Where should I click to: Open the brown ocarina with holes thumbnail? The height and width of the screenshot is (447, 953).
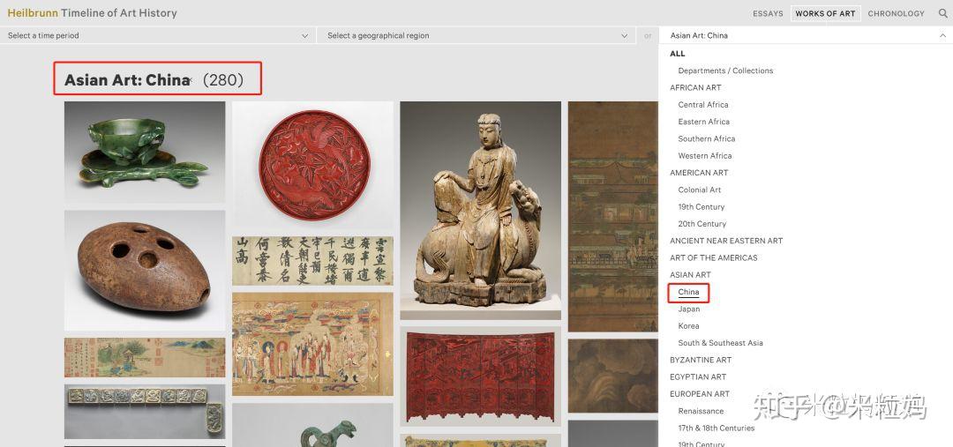pos(145,271)
